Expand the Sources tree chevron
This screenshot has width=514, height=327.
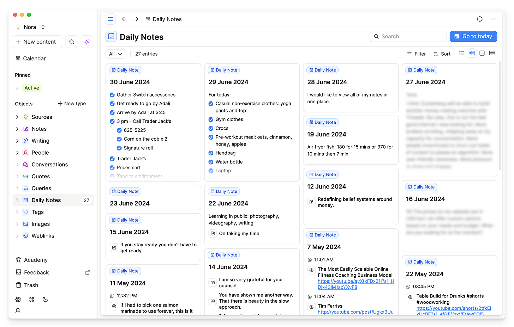(x=17, y=117)
